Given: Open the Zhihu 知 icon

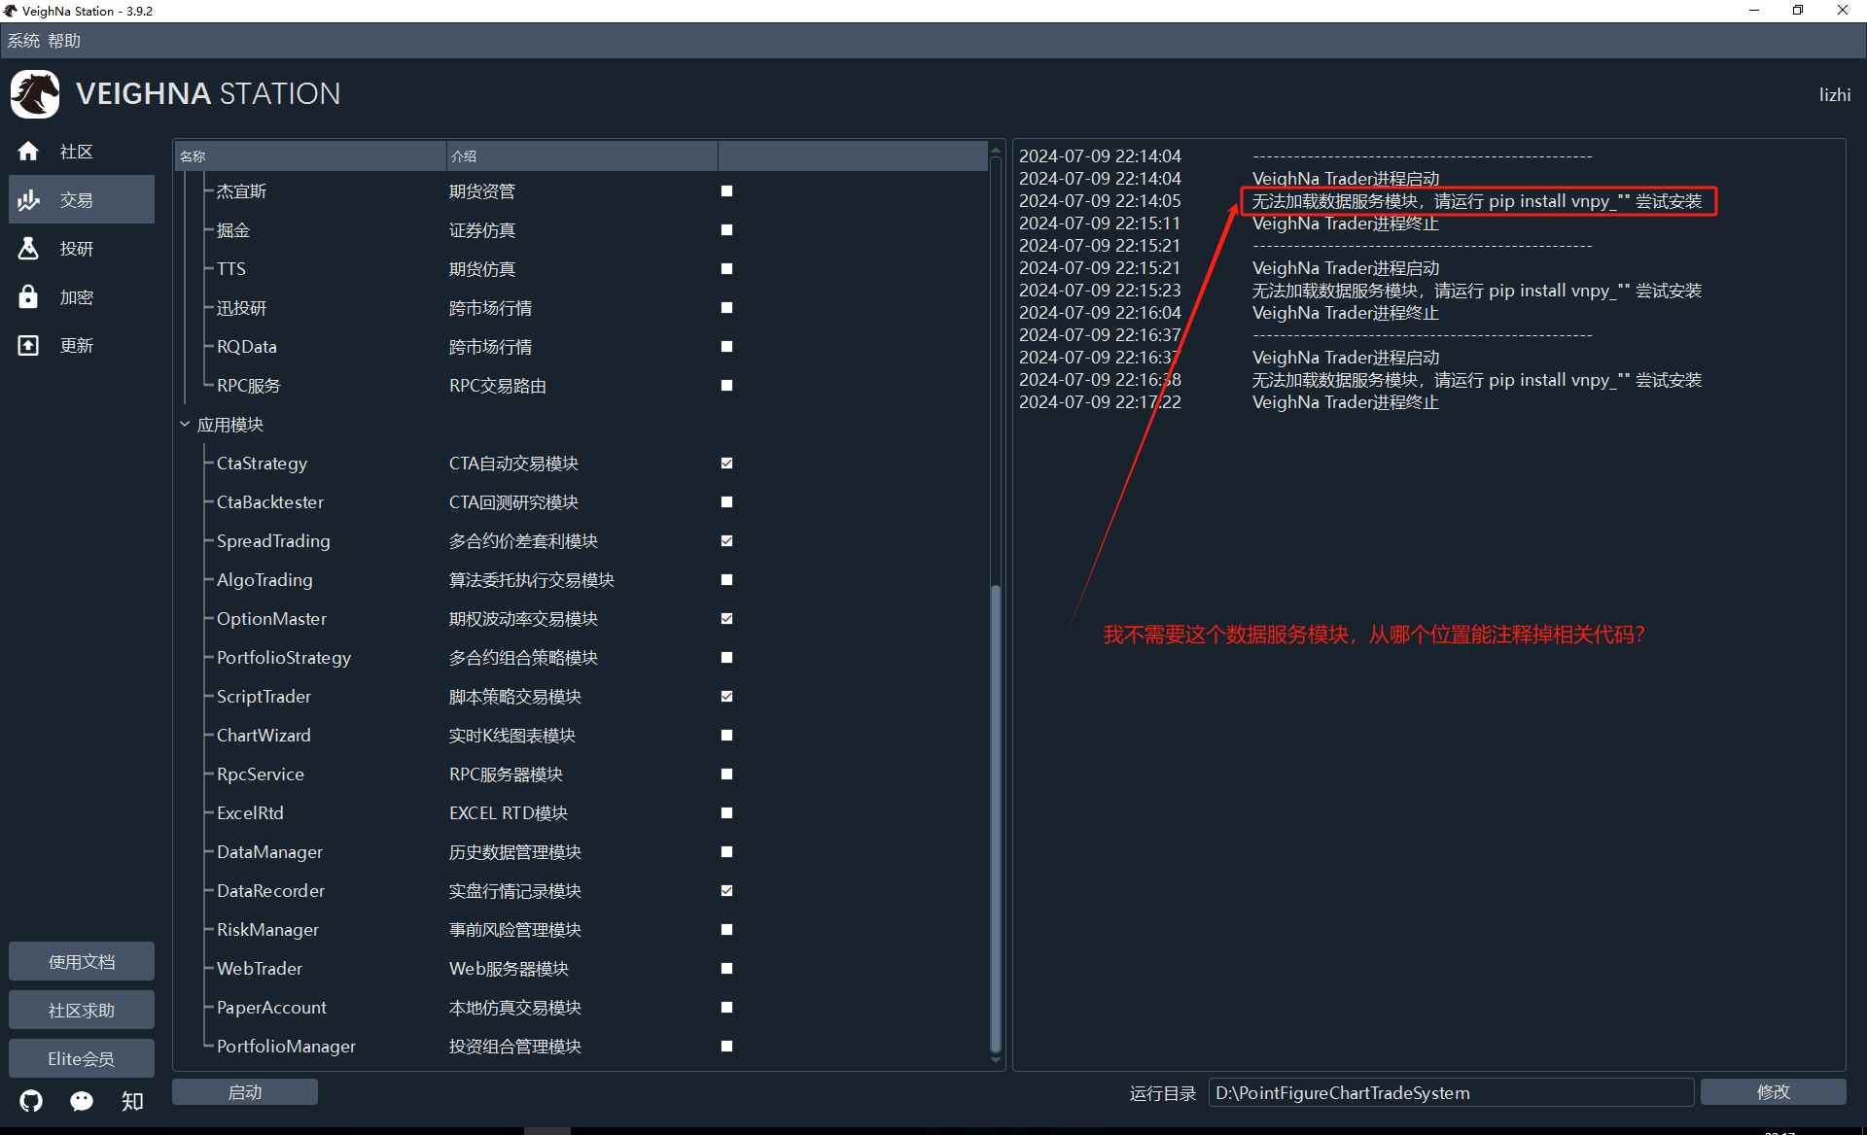Looking at the screenshot, I should click(x=132, y=1101).
